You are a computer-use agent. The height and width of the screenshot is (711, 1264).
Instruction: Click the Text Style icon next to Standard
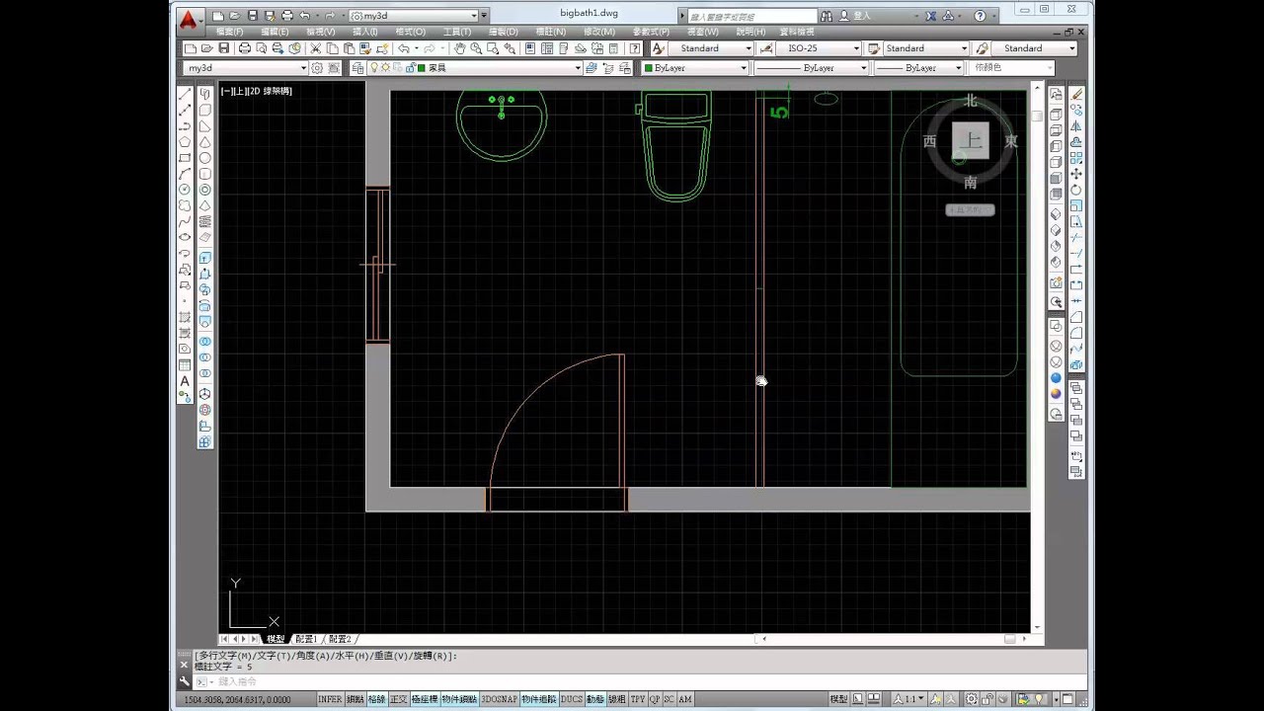(x=659, y=48)
